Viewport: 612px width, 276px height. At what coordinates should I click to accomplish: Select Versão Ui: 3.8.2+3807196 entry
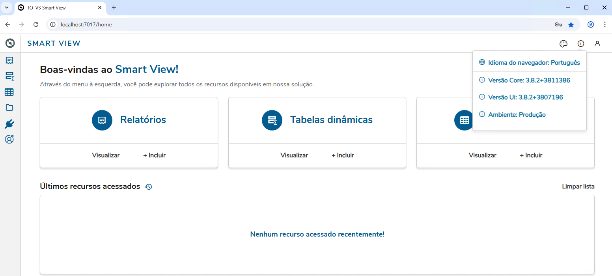(530, 97)
